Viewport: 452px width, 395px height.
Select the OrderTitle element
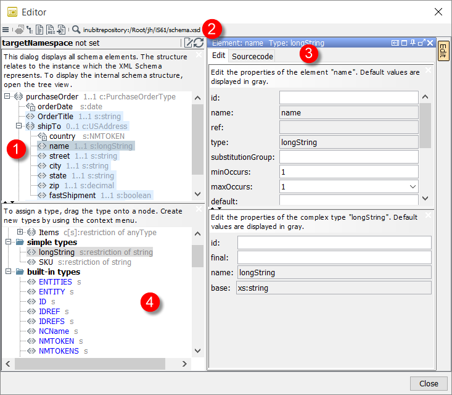[x=74, y=116]
